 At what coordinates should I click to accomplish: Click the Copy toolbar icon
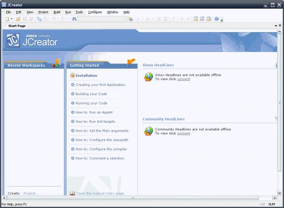tap(39, 19)
